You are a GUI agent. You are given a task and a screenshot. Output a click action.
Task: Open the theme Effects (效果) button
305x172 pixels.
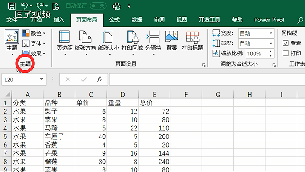34,54
